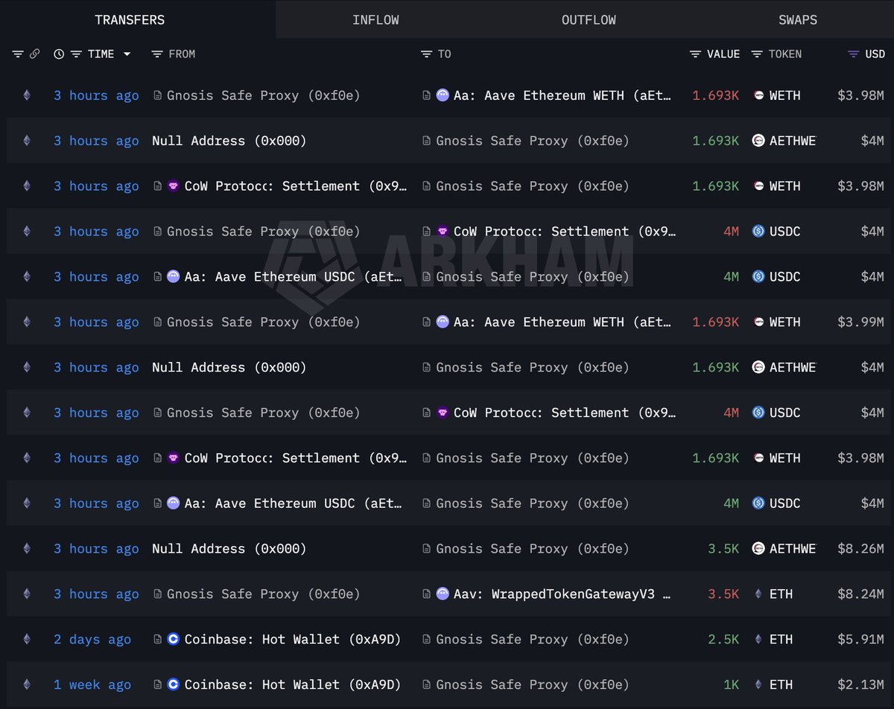Image resolution: width=894 pixels, height=709 pixels.
Task: Select the TRANSFERS tab
Action: click(130, 20)
